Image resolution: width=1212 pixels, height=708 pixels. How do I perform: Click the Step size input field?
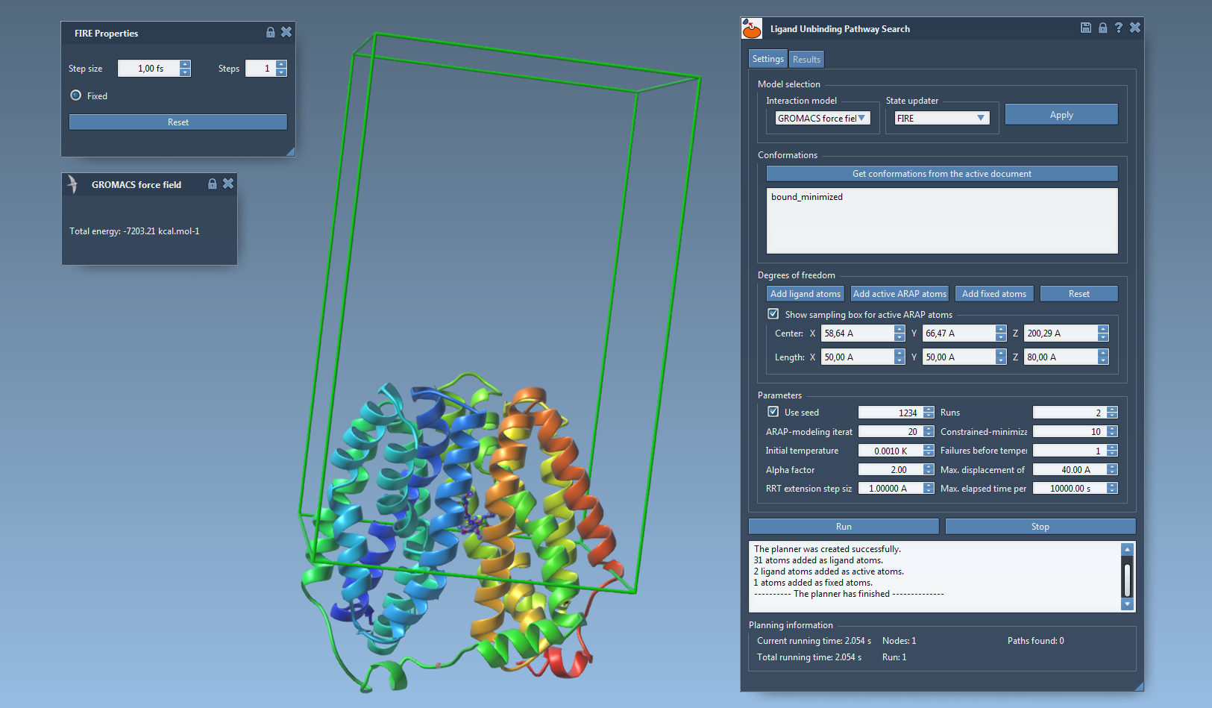click(x=149, y=69)
